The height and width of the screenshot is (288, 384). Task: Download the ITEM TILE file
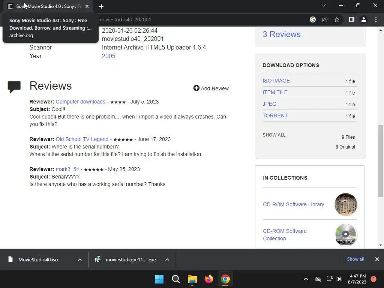click(275, 92)
